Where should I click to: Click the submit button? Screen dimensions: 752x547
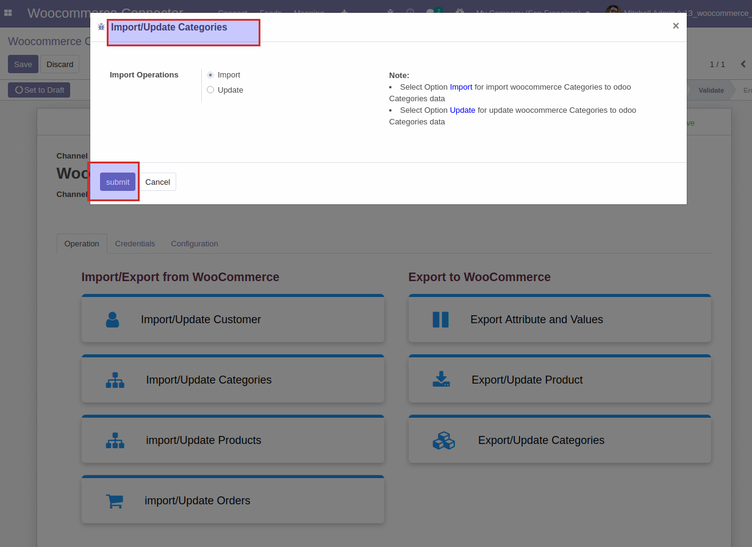click(x=118, y=182)
